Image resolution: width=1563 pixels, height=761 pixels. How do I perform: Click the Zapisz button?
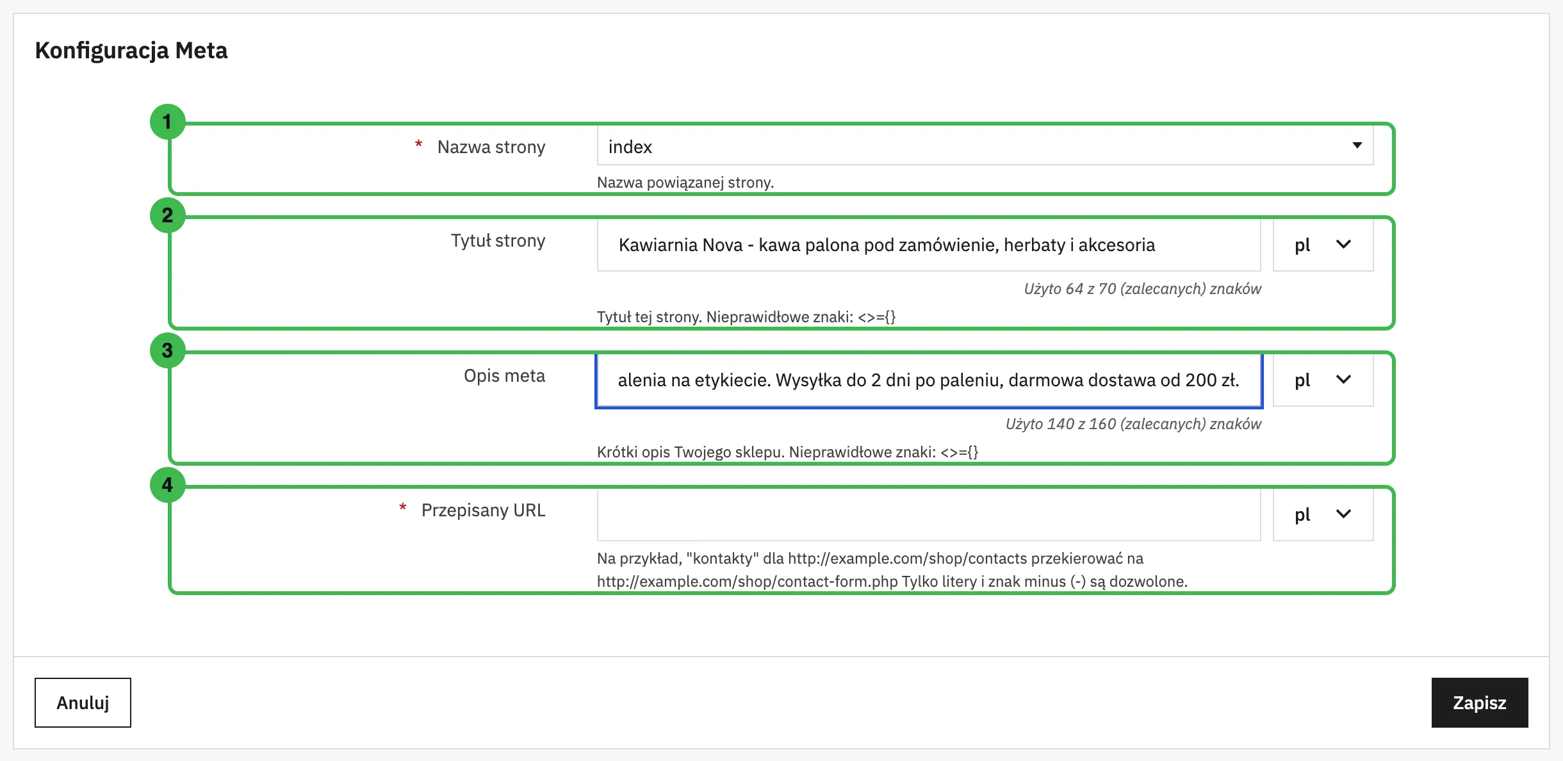click(1480, 703)
